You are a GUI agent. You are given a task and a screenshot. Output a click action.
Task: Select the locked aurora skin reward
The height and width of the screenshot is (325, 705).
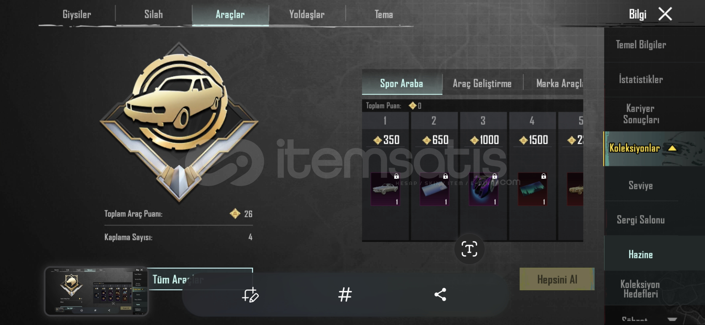[x=532, y=189]
